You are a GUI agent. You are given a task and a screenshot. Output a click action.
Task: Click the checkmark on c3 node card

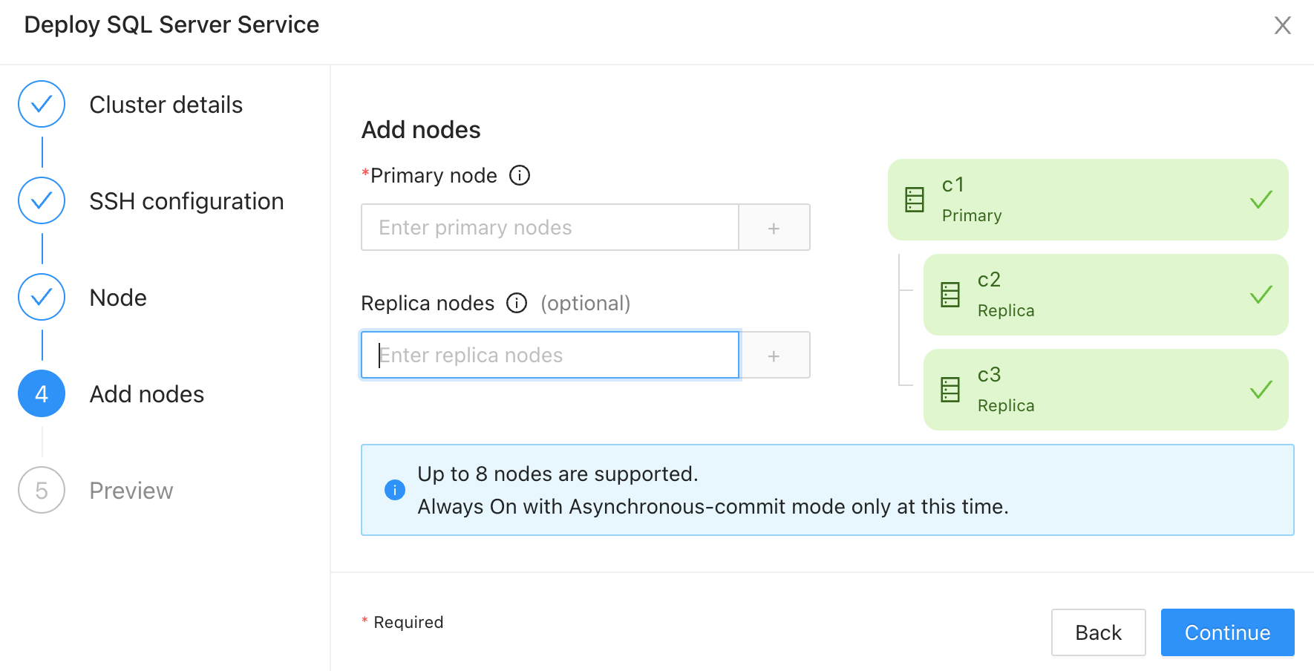1261,390
